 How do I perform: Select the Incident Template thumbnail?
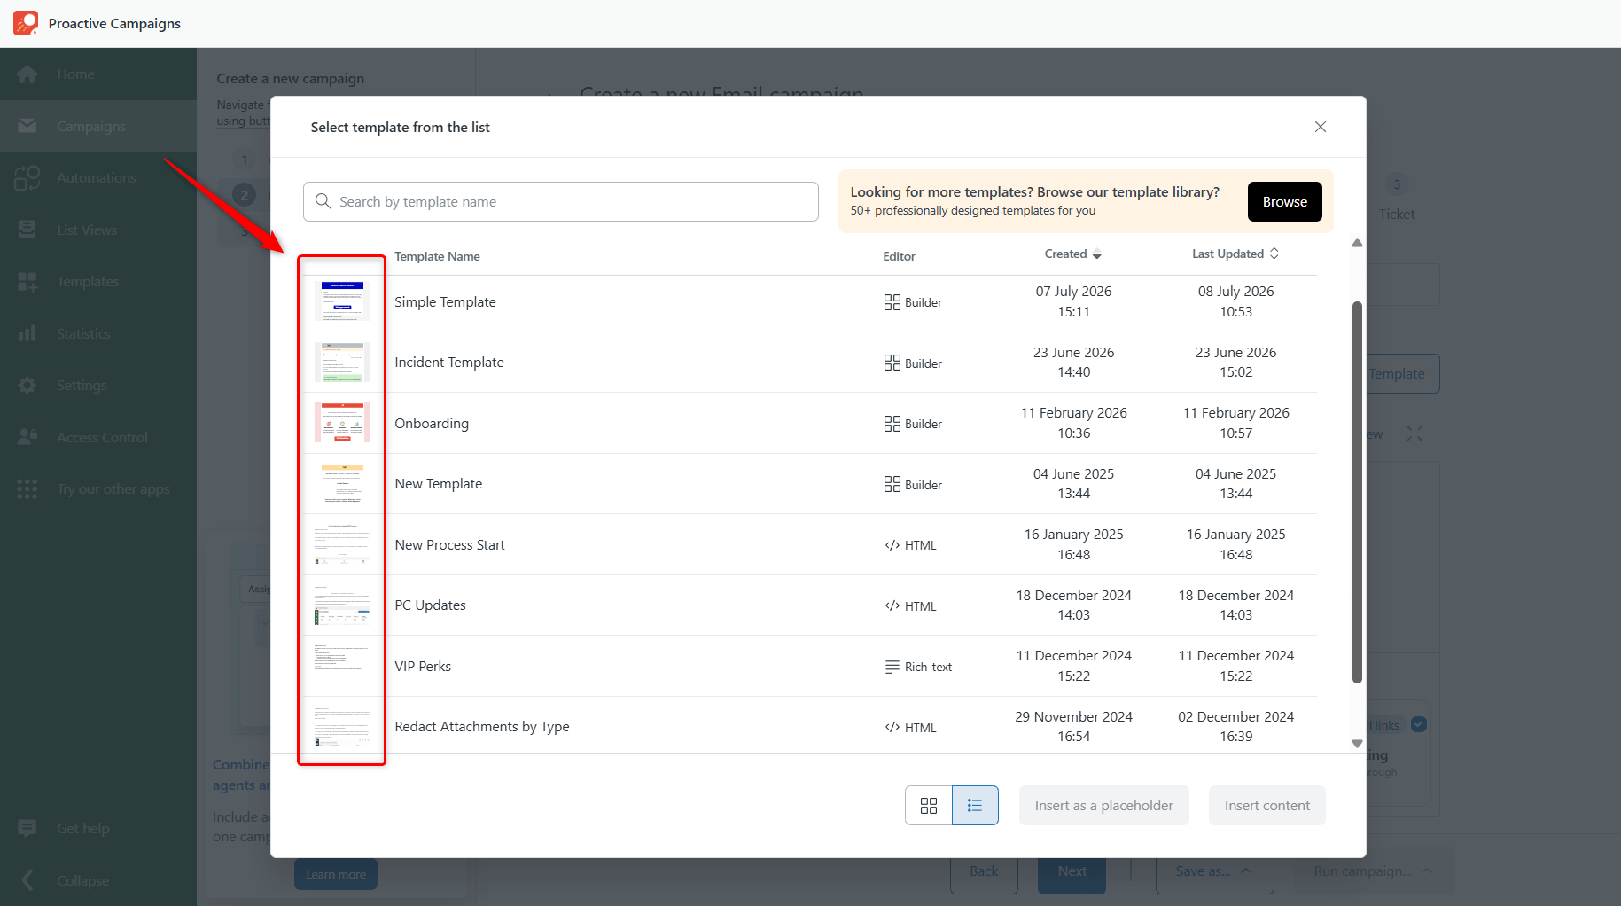coord(343,362)
